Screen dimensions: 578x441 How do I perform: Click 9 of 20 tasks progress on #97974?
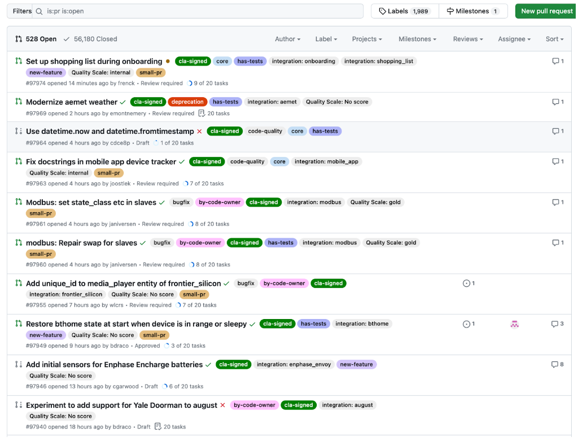click(208, 84)
